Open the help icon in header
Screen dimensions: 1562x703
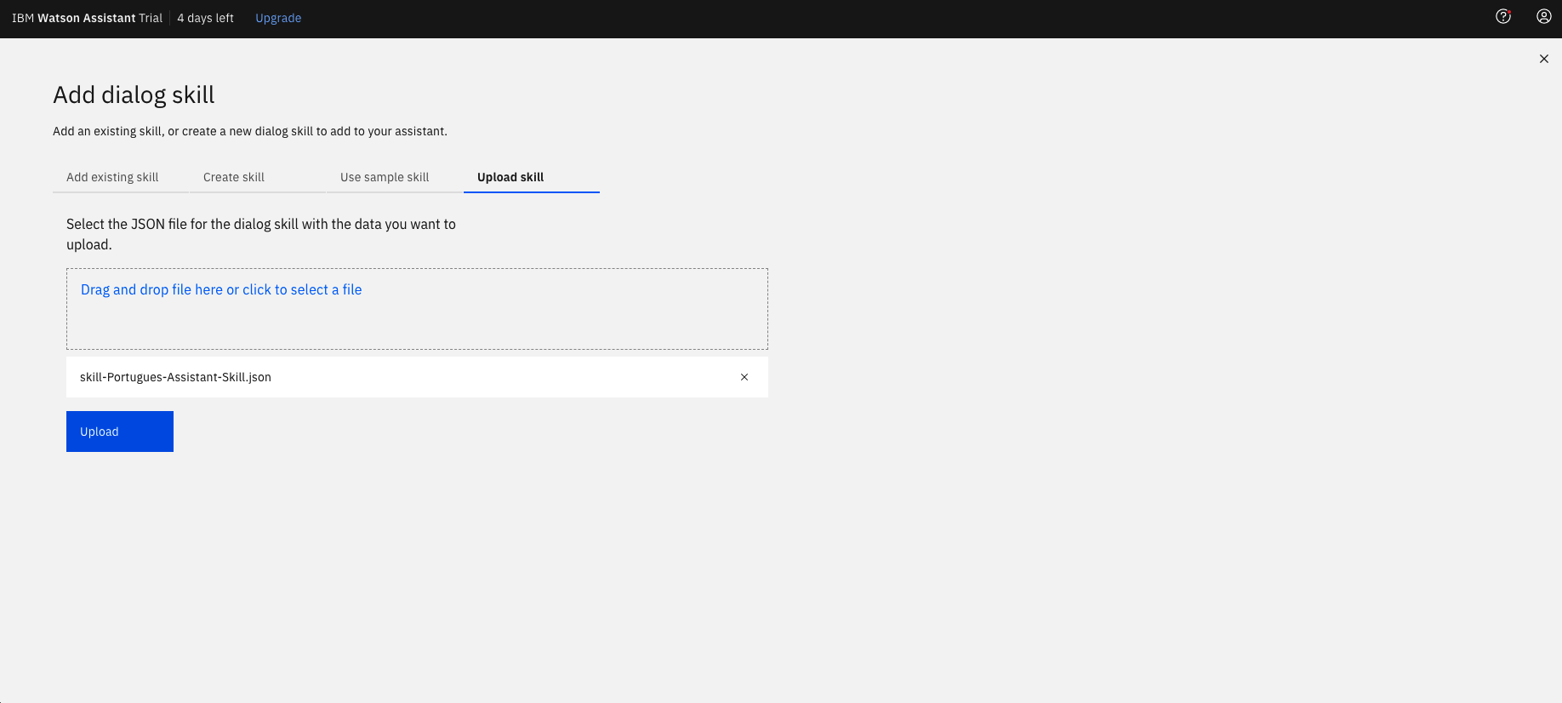click(x=1503, y=16)
